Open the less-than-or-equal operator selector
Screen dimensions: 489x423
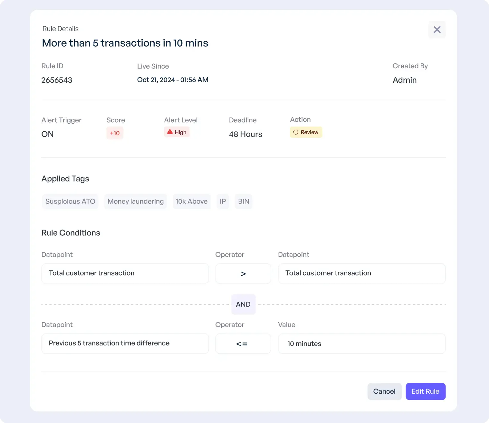(x=243, y=343)
